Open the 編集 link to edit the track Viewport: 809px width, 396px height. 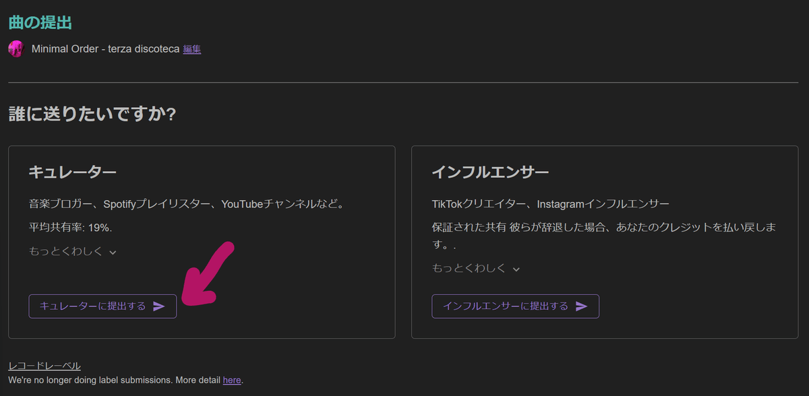coord(191,48)
